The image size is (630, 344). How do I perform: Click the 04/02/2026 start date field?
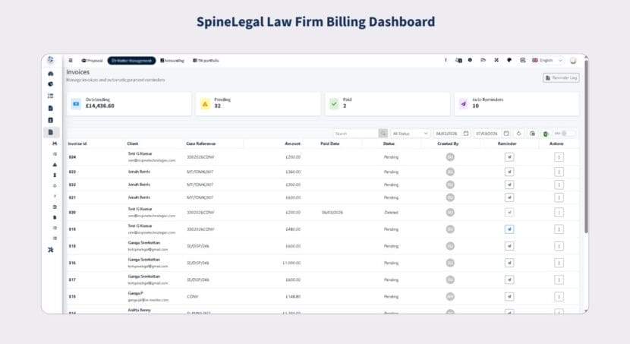click(x=446, y=134)
